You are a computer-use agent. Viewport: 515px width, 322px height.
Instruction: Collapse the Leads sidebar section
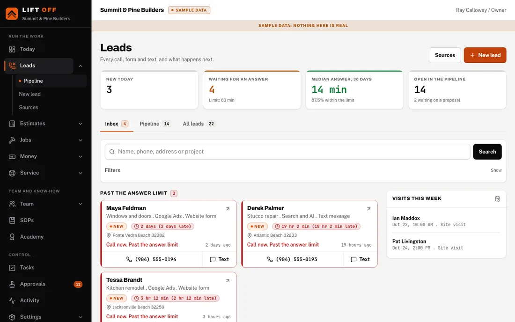pyautogui.click(x=81, y=66)
